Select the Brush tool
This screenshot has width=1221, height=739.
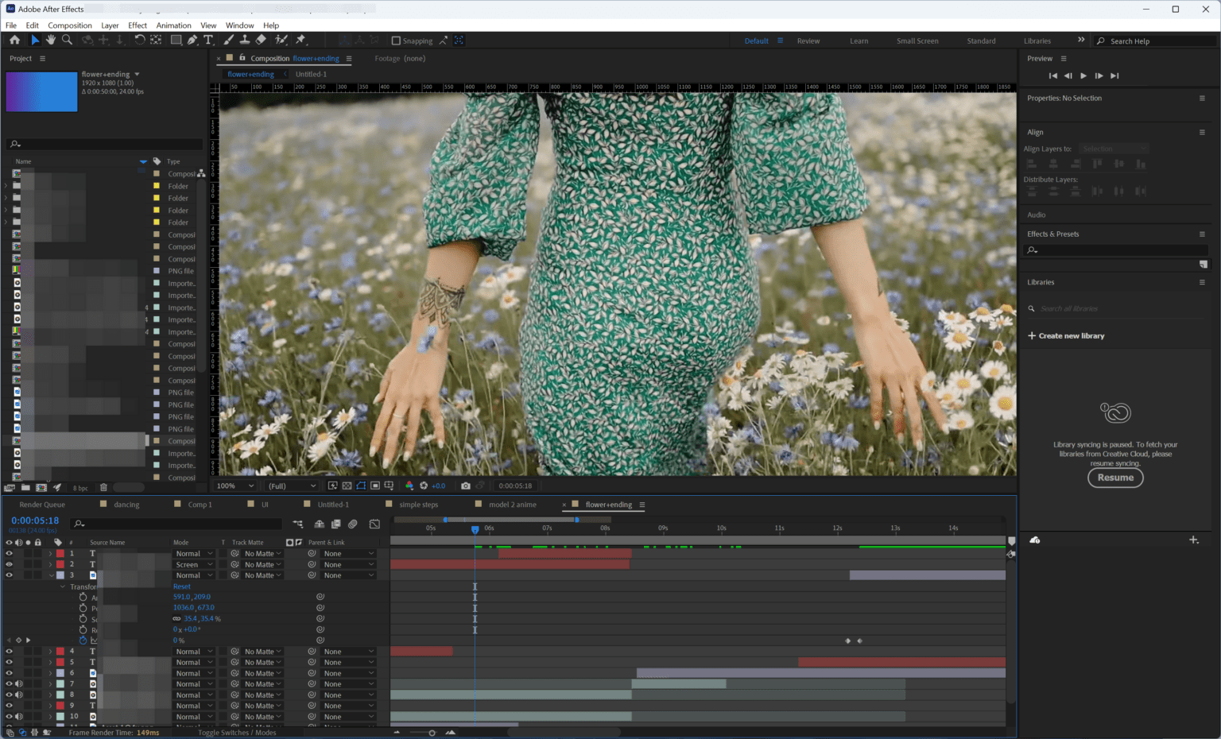click(x=228, y=40)
